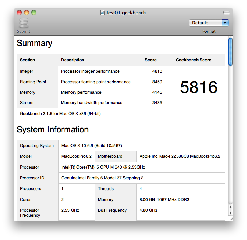Select the Memory score 4145
247x240 pixels.
tap(157, 92)
